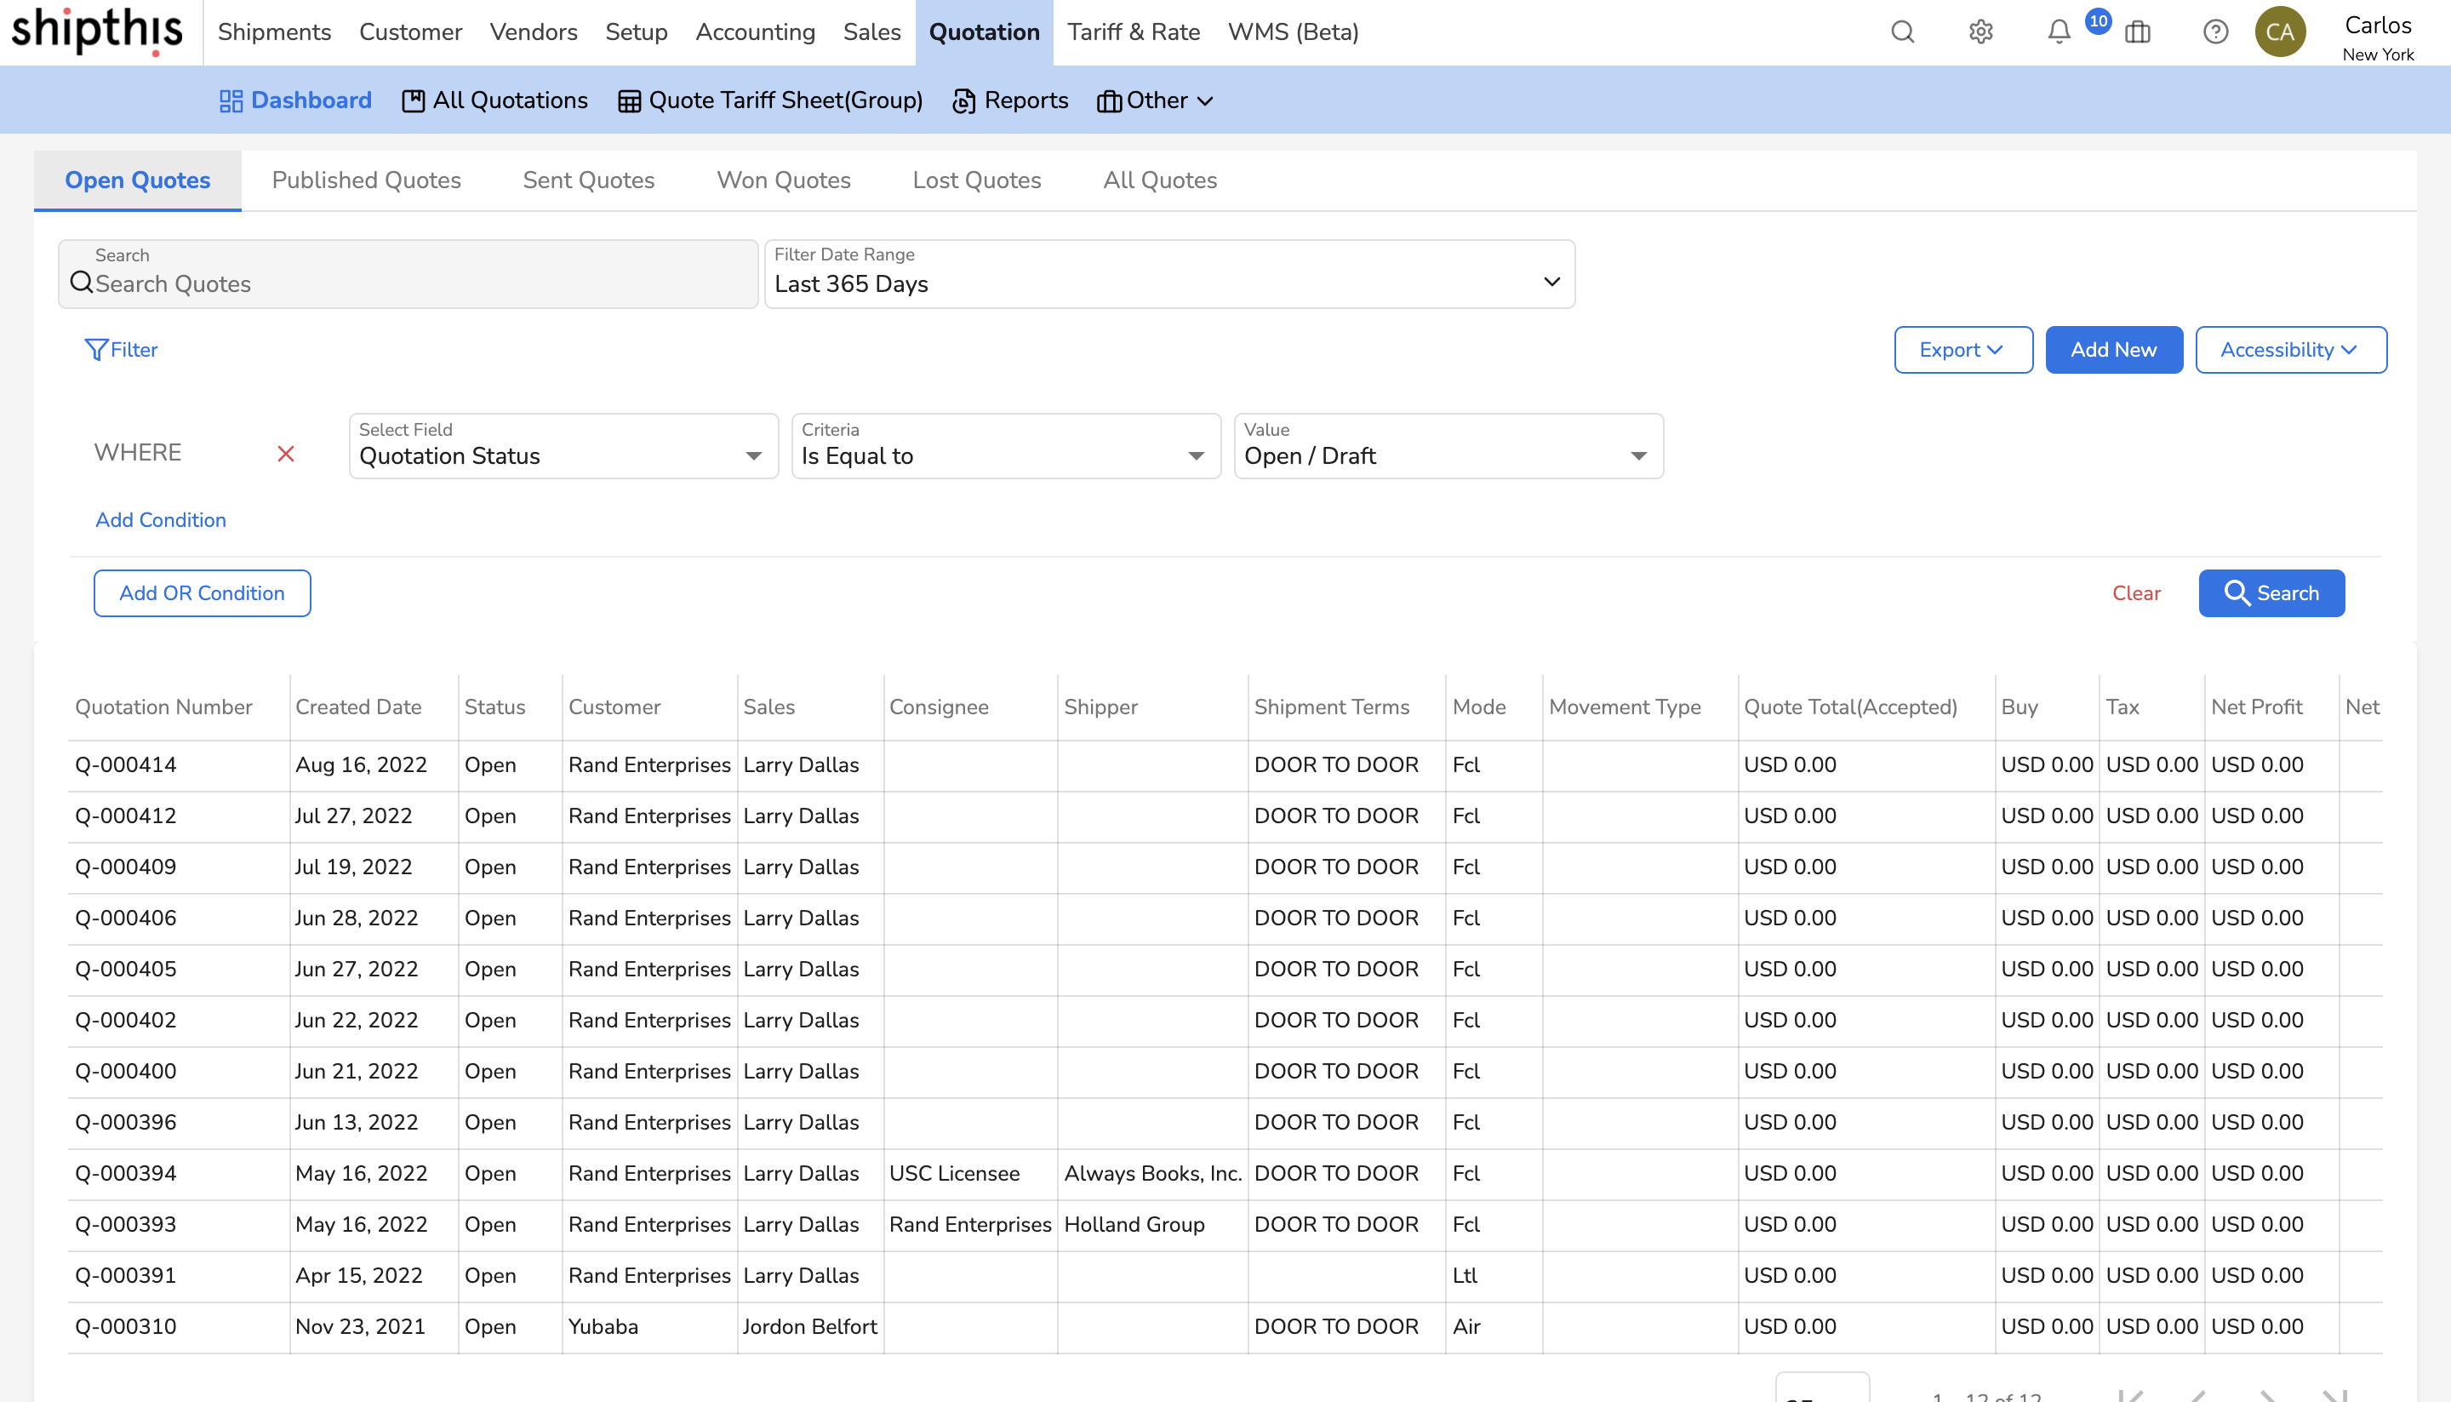2451x1402 pixels.
Task: Click the Add New button
Action: click(2113, 350)
